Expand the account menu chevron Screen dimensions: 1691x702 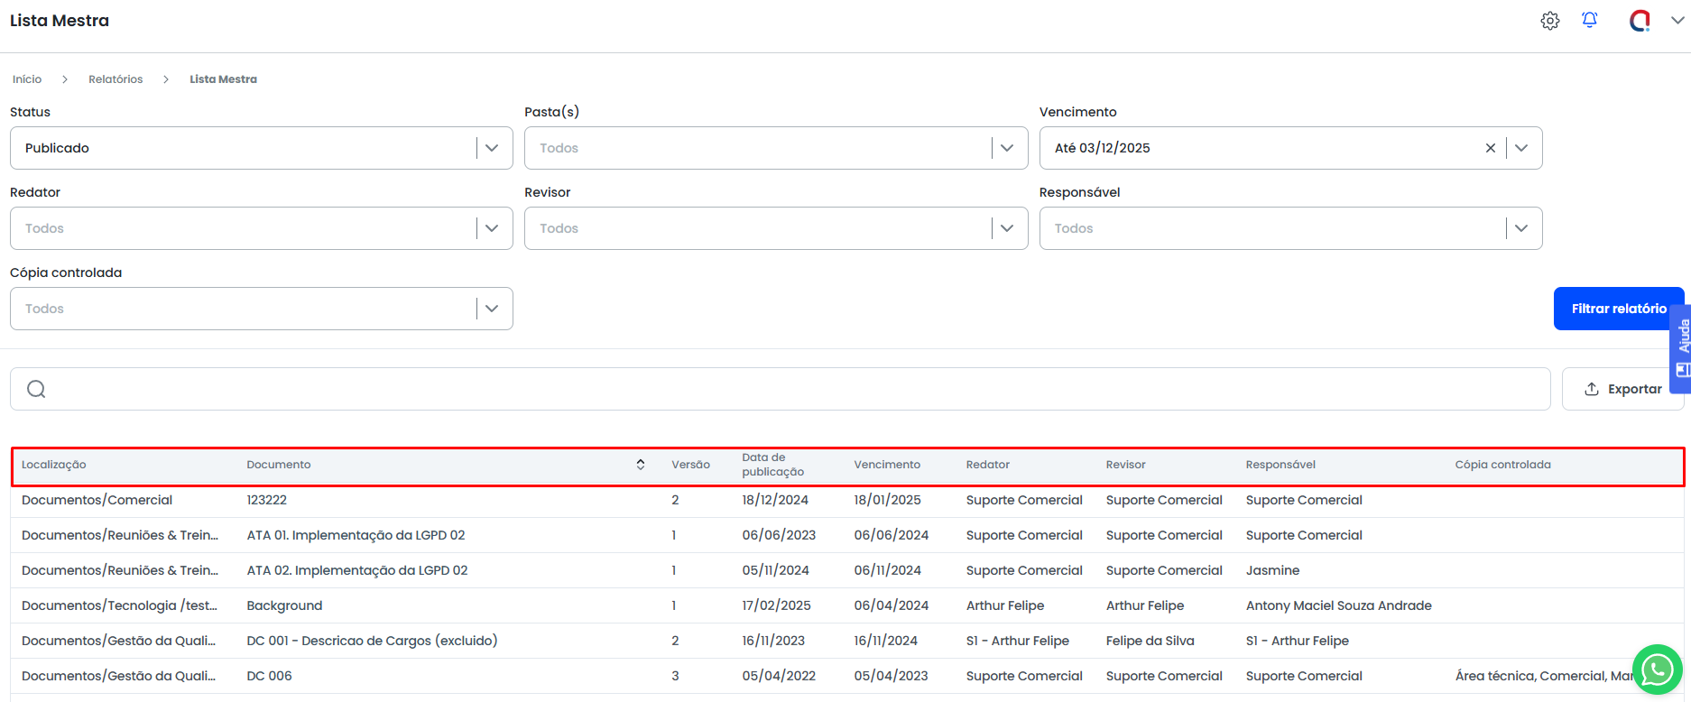1677,21
